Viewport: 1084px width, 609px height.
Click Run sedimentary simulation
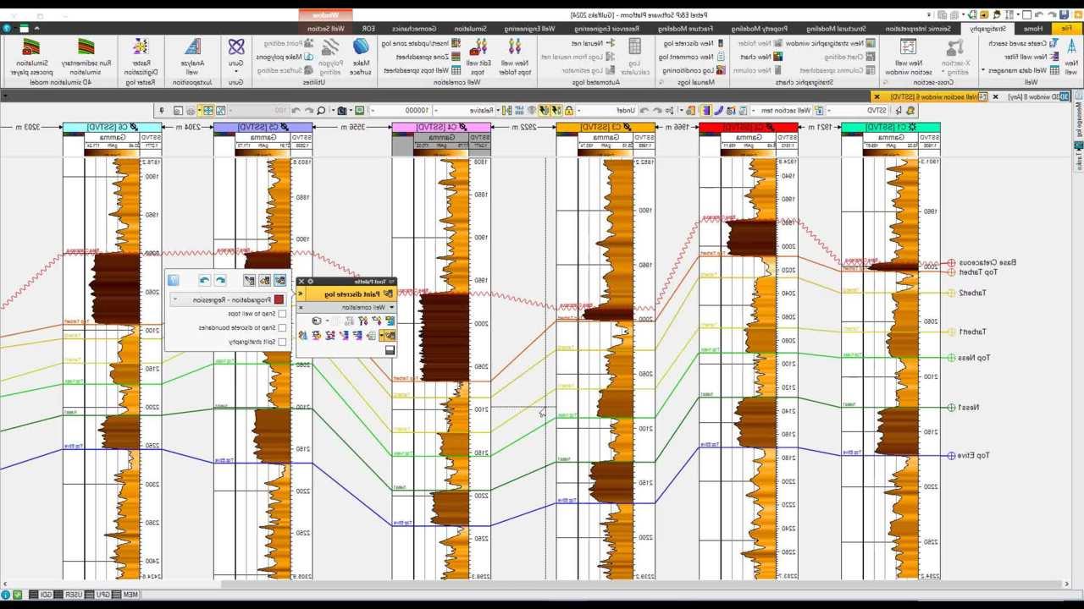tap(86, 55)
